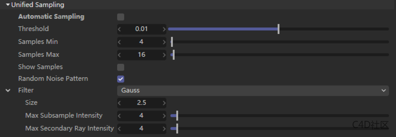This screenshot has height=137, width=396.
Task: Click the Threshold increment arrow
Action: (164, 29)
